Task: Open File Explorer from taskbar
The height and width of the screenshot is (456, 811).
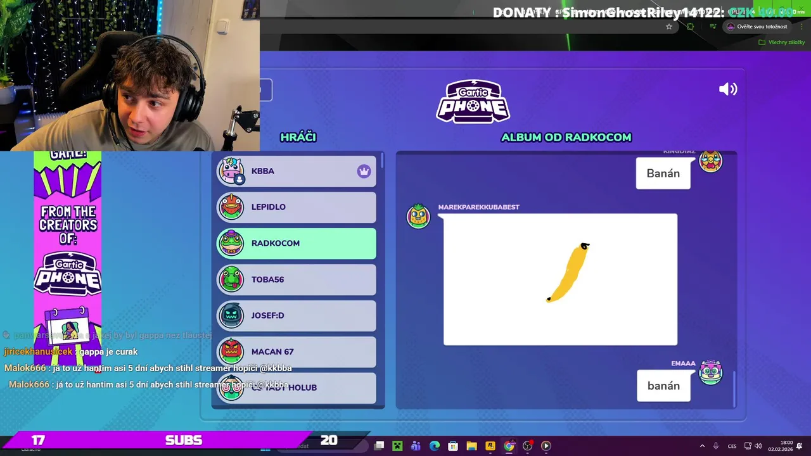Action: (x=471, y=446)
